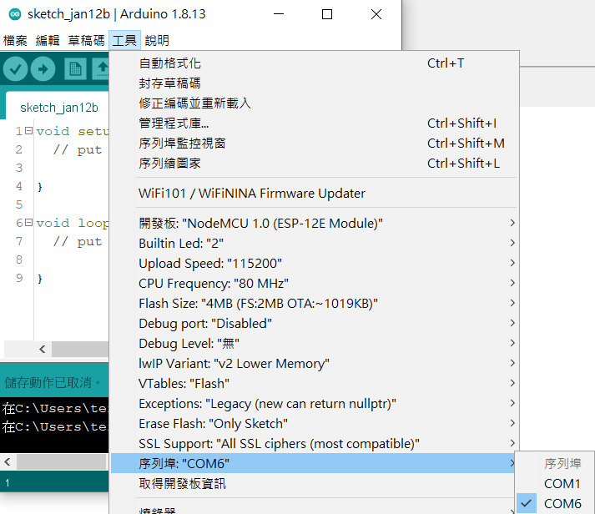Viewport: 595px width, 514px height.
Task: Click the Open sketch up-arrow icon
Action: pyautogui.click(x=101, y=69)
